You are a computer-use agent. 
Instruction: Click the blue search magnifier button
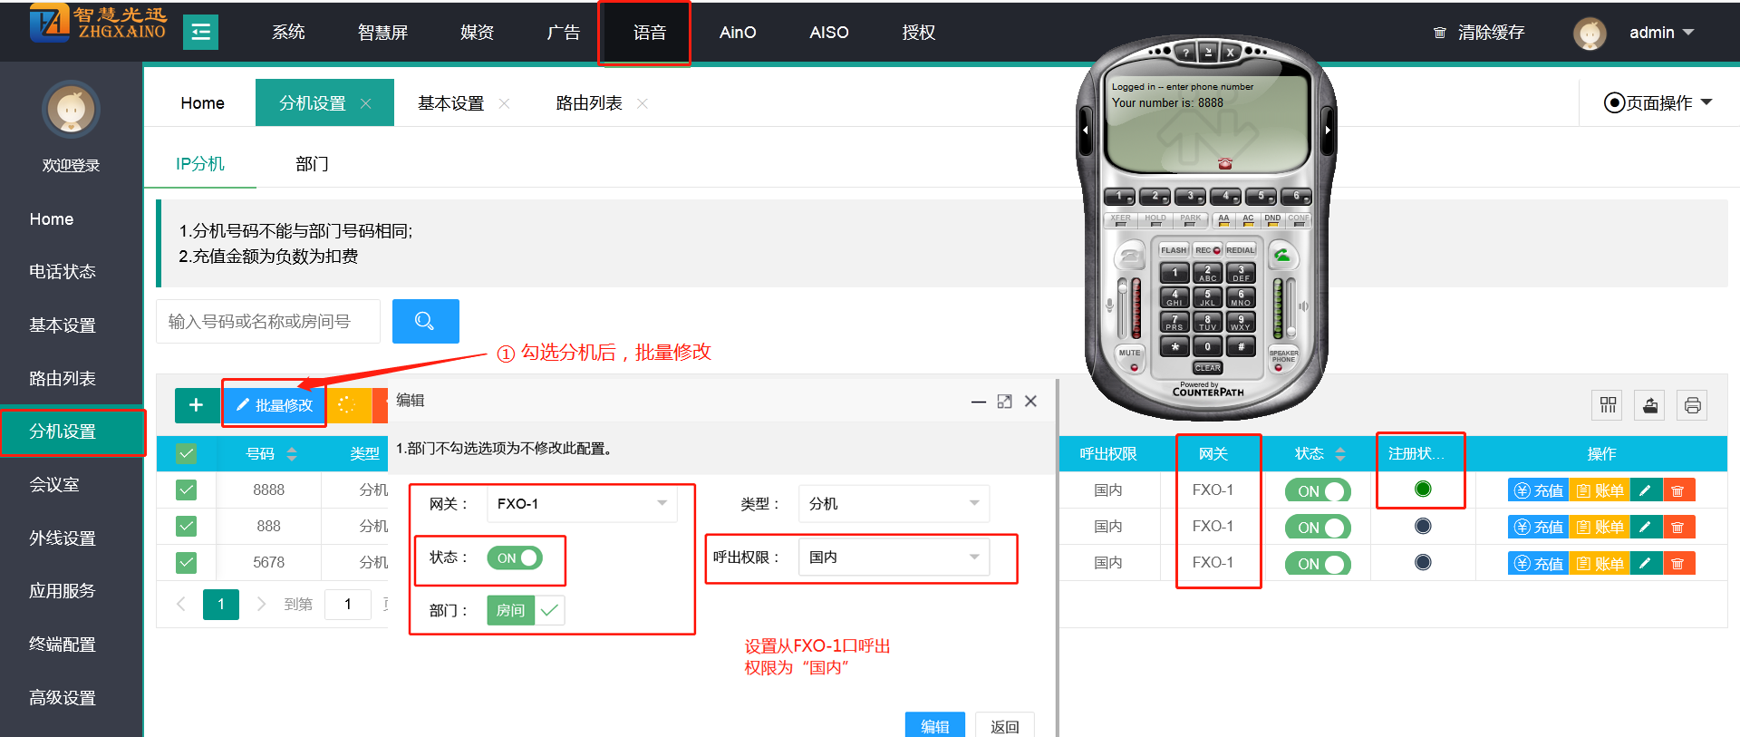(425, 321)
